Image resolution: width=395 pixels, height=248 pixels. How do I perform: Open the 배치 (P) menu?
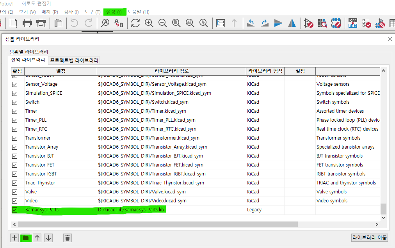(50, 12)
